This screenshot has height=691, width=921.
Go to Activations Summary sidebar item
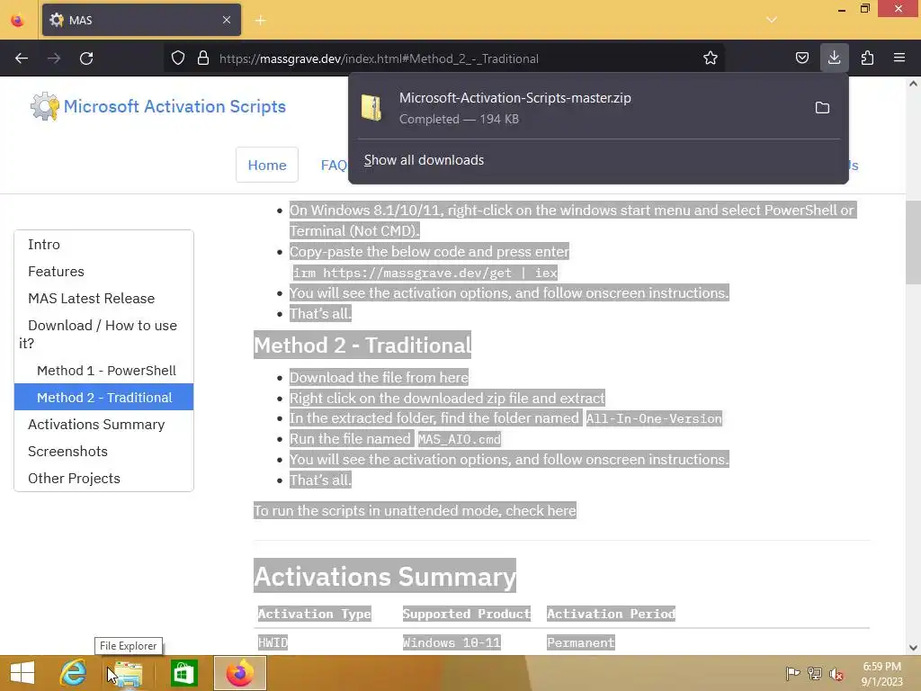(96, 425)
